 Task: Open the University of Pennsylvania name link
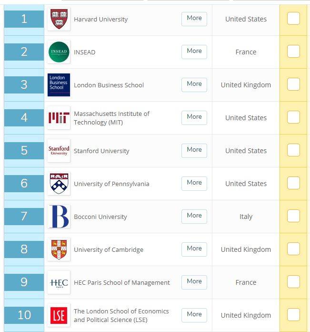[x=111, y=184]
